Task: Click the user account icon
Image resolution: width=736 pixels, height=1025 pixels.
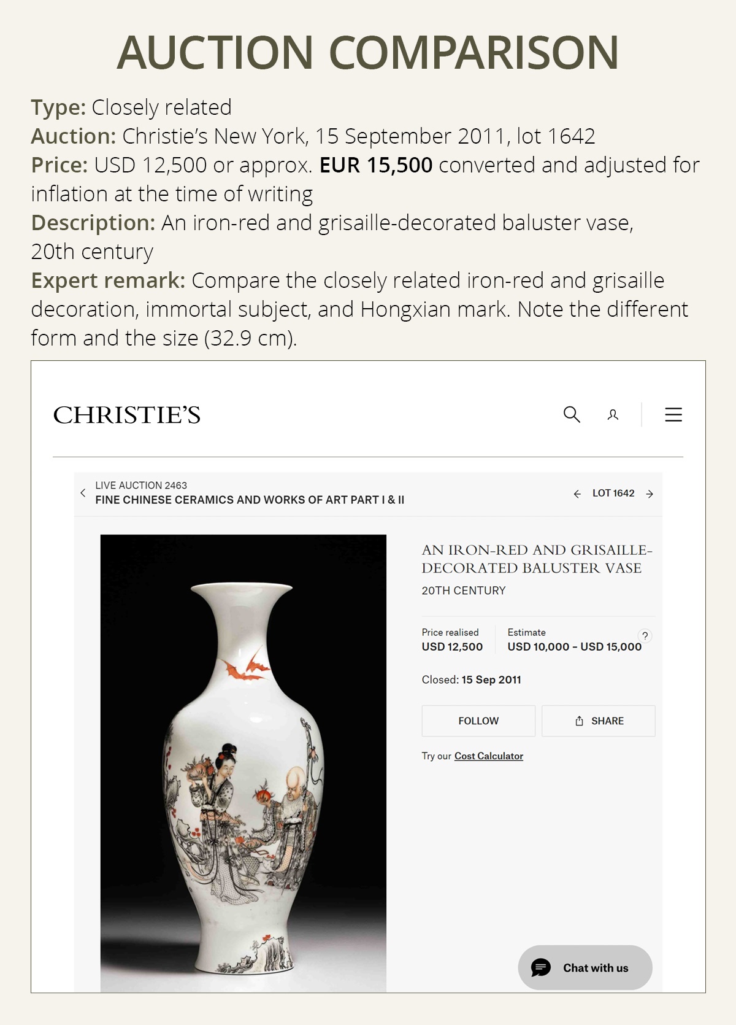Action: coord(613,415)
